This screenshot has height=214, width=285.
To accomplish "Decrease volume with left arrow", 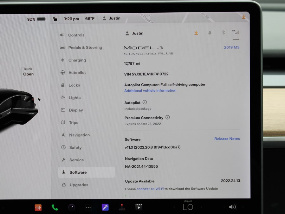I will 224,207.
